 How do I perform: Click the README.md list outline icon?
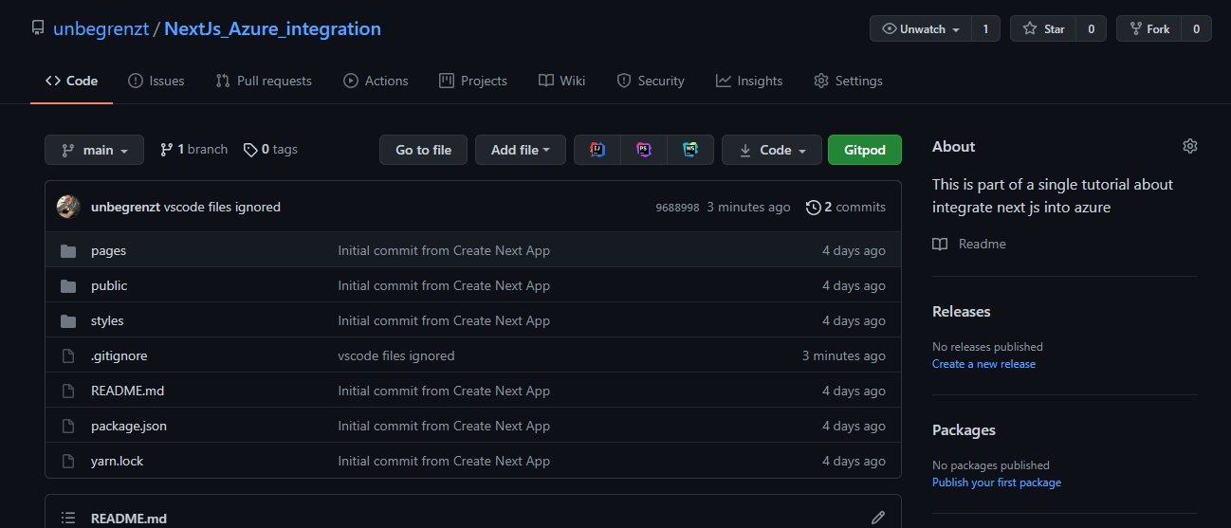68,518
